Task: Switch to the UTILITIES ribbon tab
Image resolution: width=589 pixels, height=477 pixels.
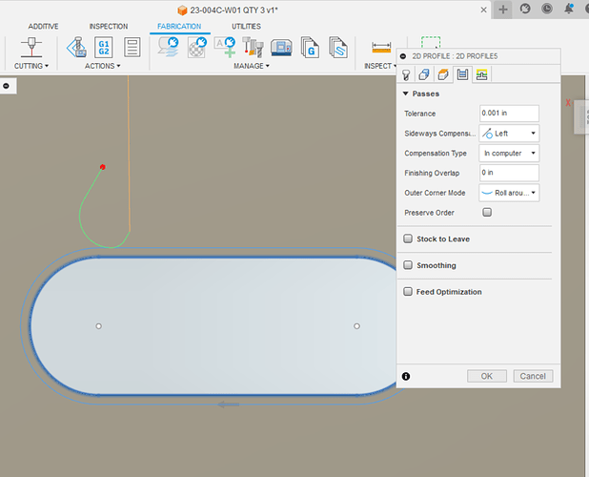Action: (247, 27)
